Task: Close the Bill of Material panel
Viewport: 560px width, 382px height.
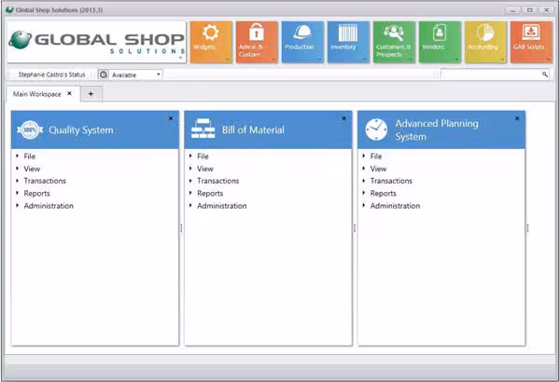Action: [343, 118]
